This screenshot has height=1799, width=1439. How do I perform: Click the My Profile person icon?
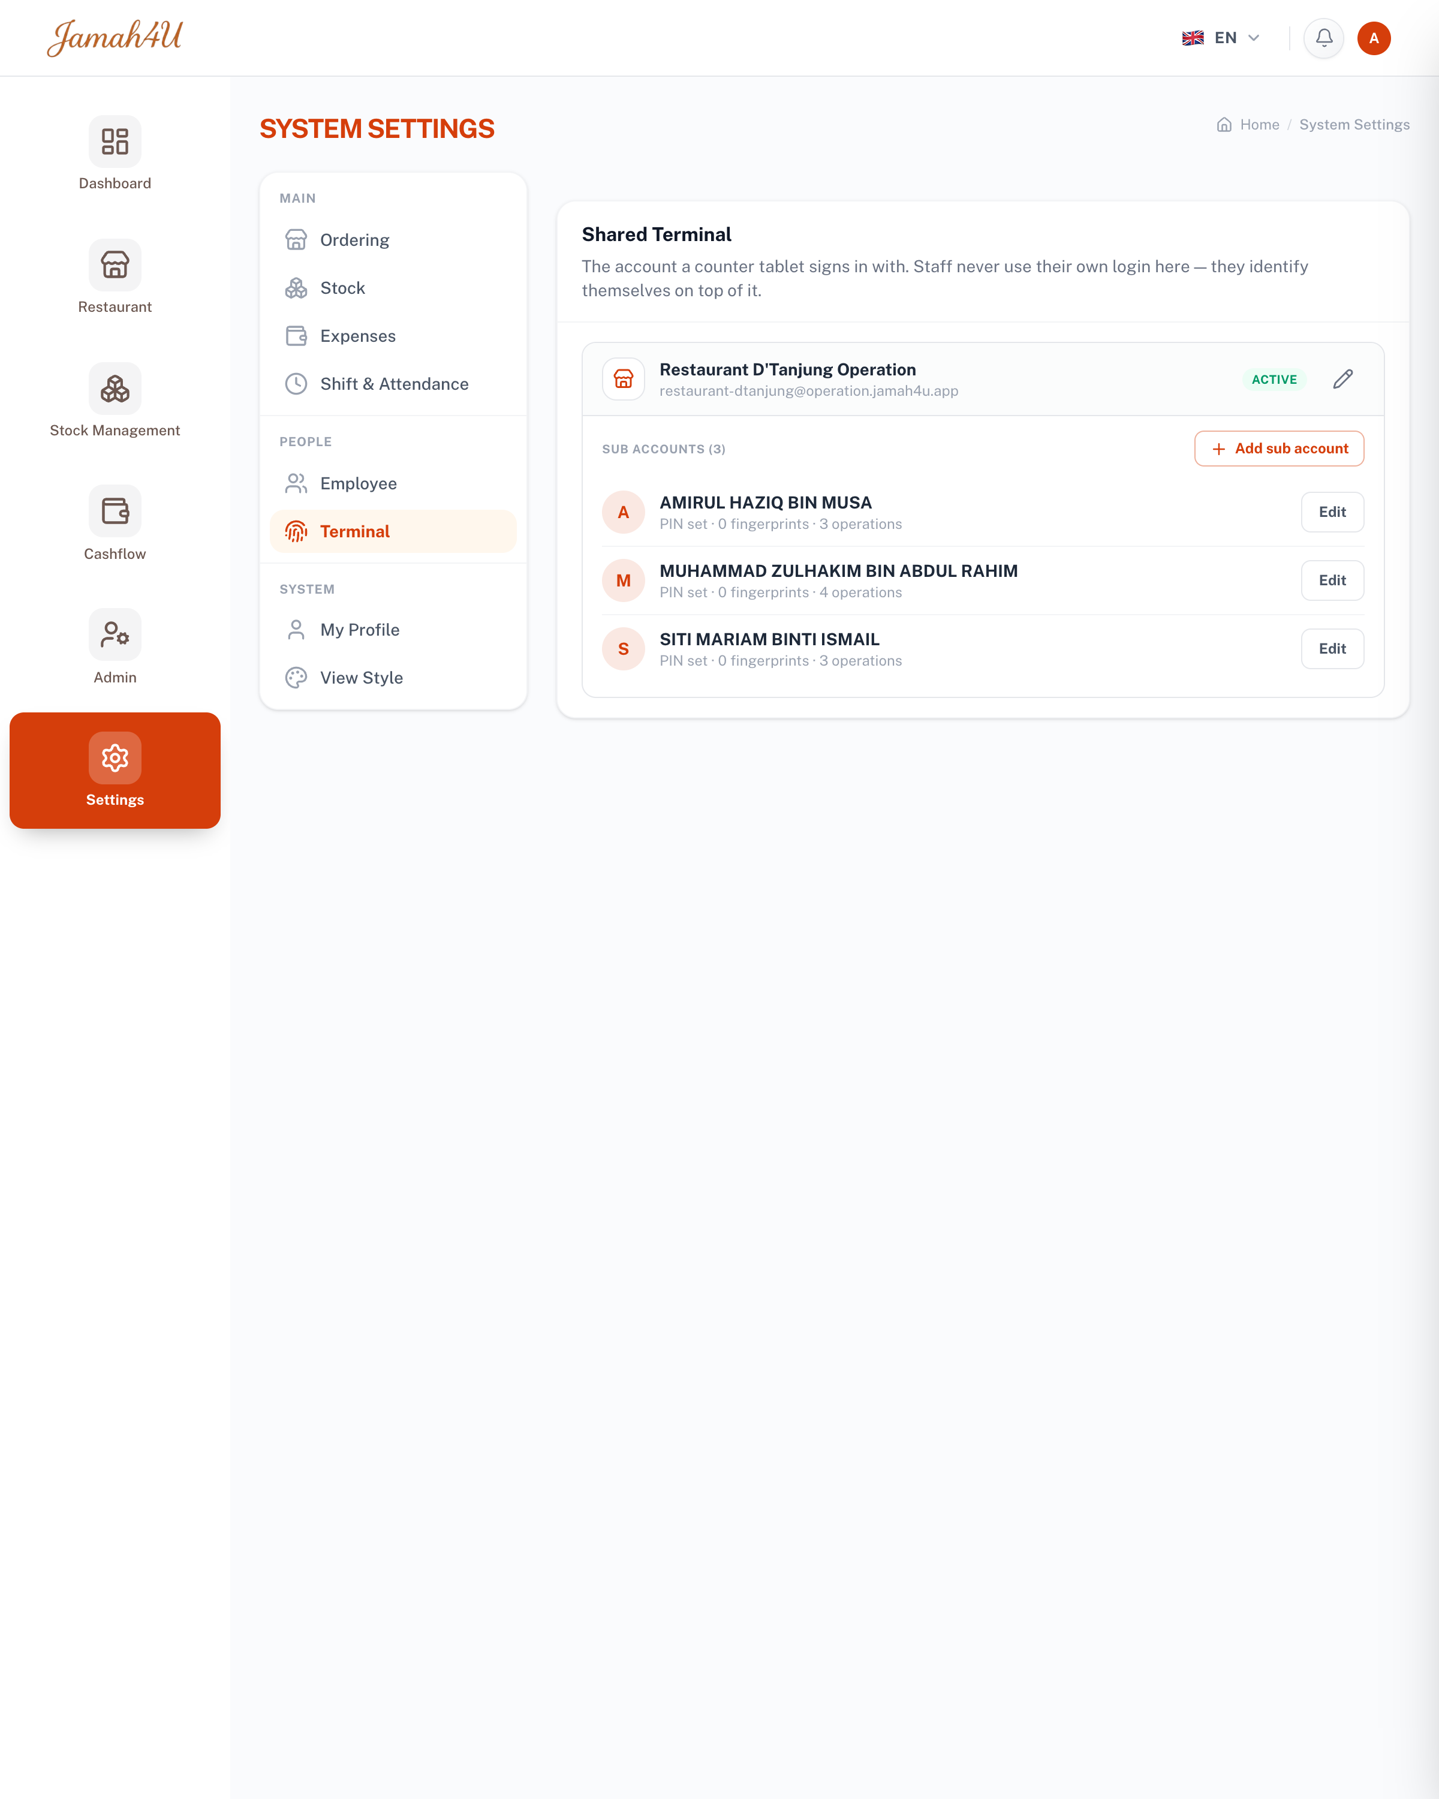pos(296,630)
